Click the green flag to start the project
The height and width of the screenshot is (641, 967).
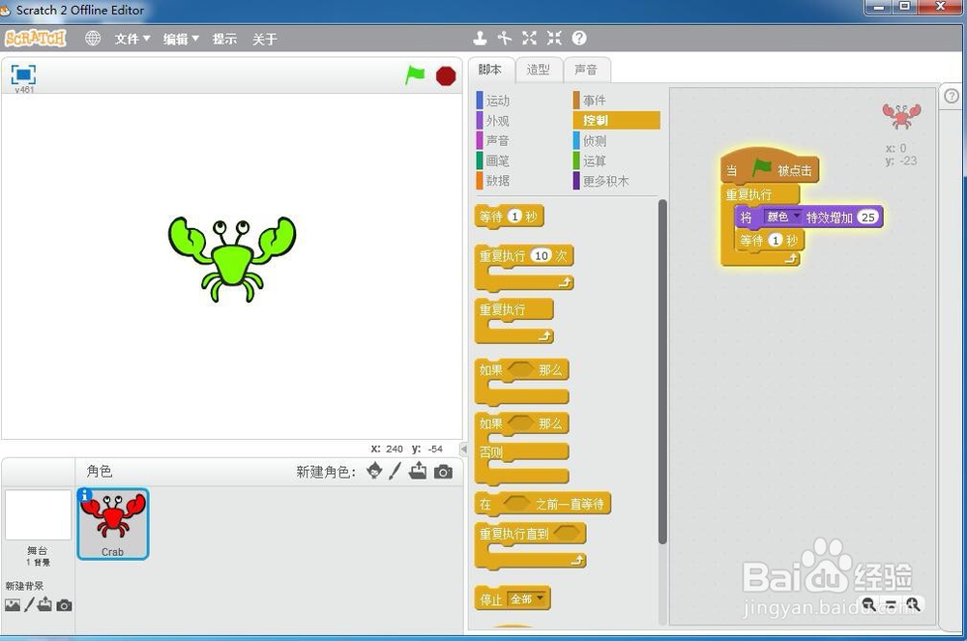pyautogui.click(x=415, y=75)
